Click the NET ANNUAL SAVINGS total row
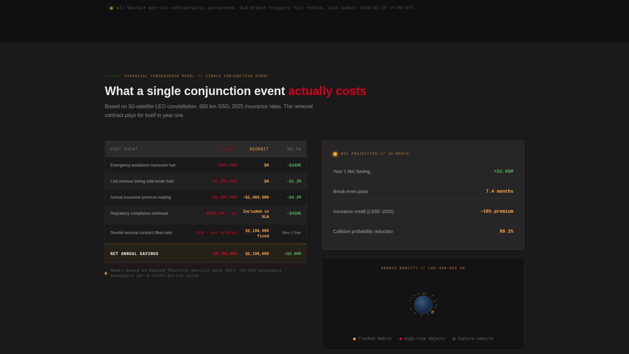 134,254
